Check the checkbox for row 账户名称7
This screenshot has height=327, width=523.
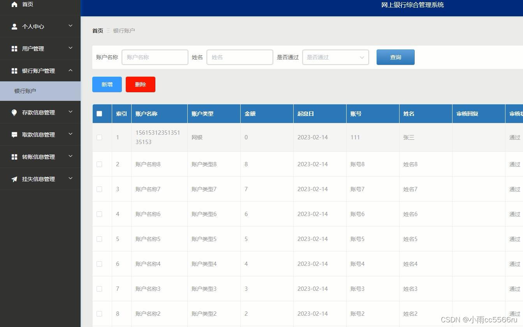[x=99, y=189]
